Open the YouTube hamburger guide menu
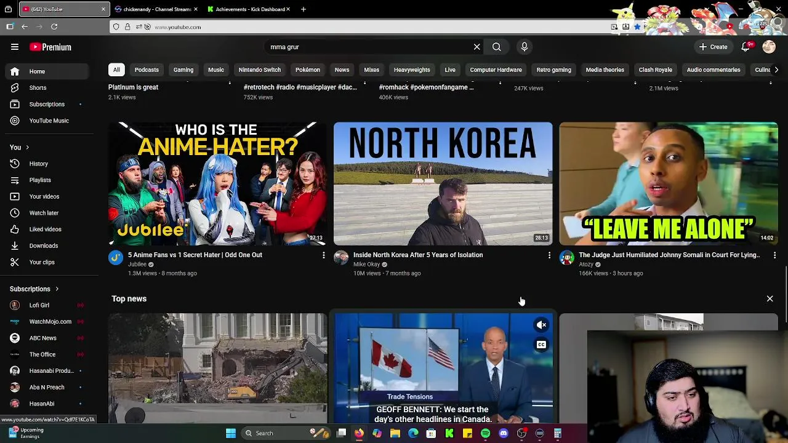 tap(15, 47)
